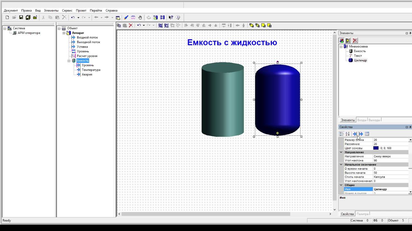412x231 pixels.
Task: Collapse the Система tree node
Action: point(5,28)
